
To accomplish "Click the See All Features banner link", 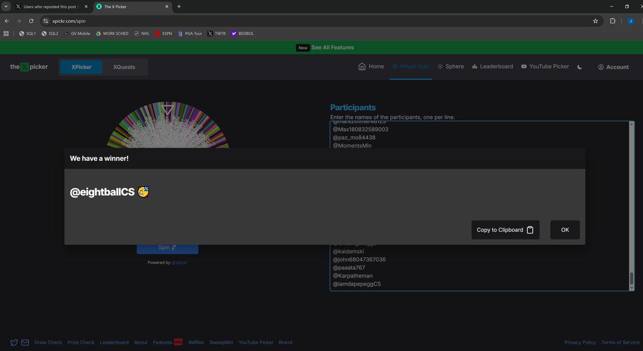I will coord(332,48).
